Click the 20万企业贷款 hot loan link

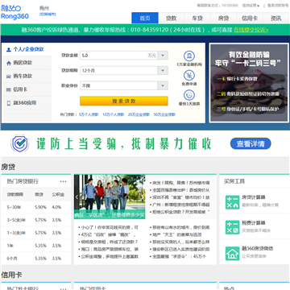(x=139, y=114)
